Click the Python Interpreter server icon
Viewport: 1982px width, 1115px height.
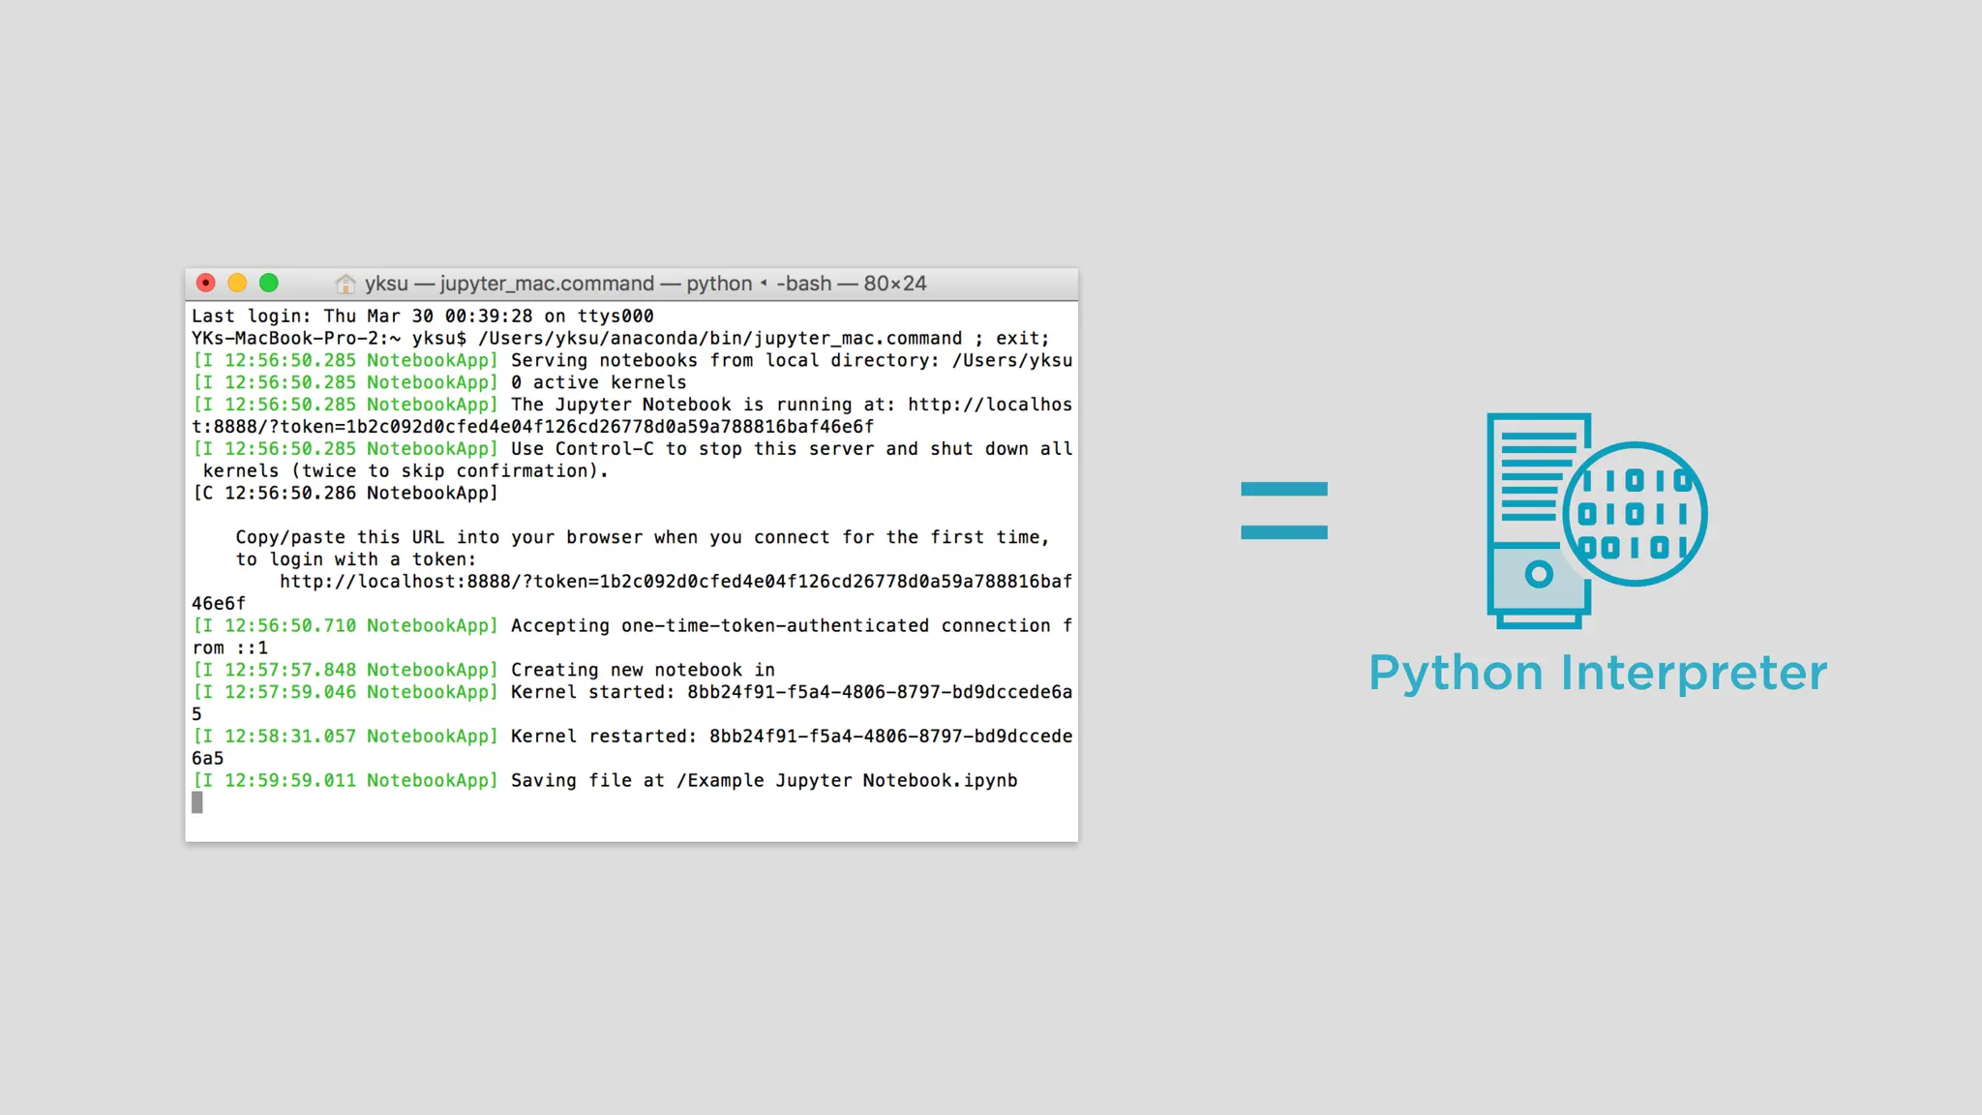coord(1598,522)
